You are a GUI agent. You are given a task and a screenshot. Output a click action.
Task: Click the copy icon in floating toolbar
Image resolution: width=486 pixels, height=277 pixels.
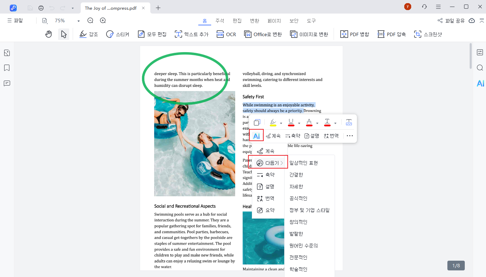[257, 122]
